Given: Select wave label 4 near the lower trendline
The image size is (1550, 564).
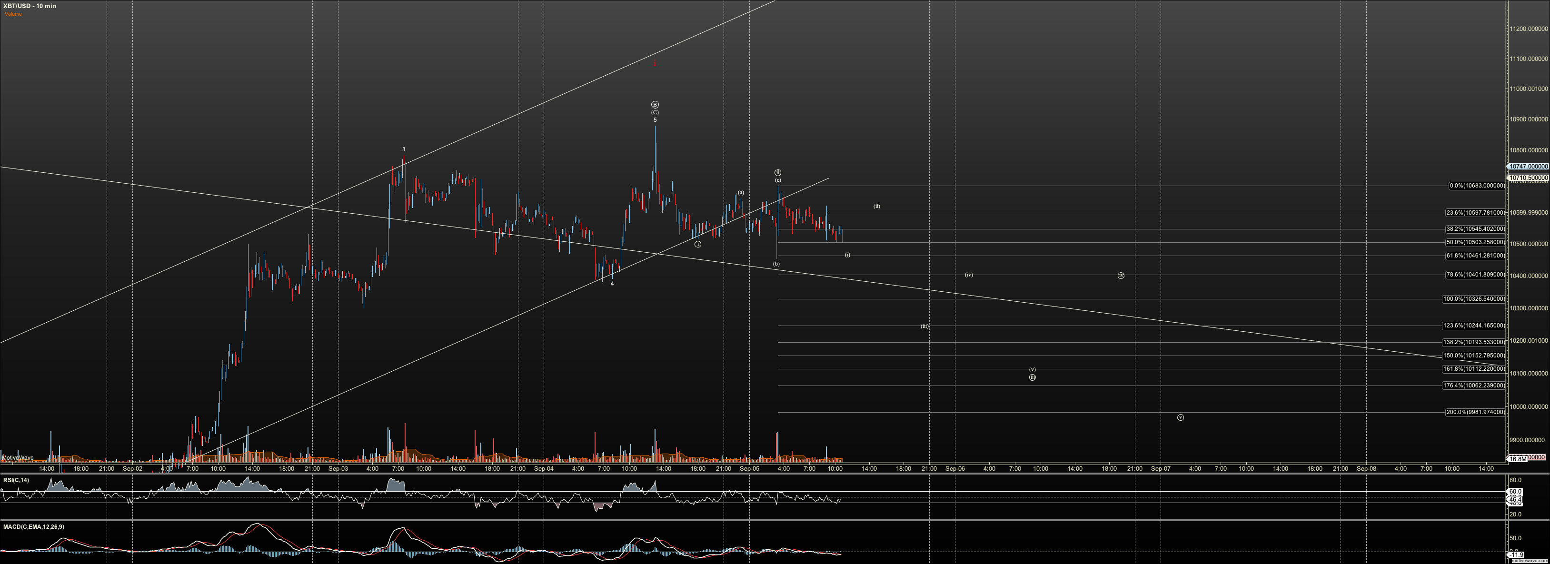Looking at the screenshot, I should (x=612, y=284).
